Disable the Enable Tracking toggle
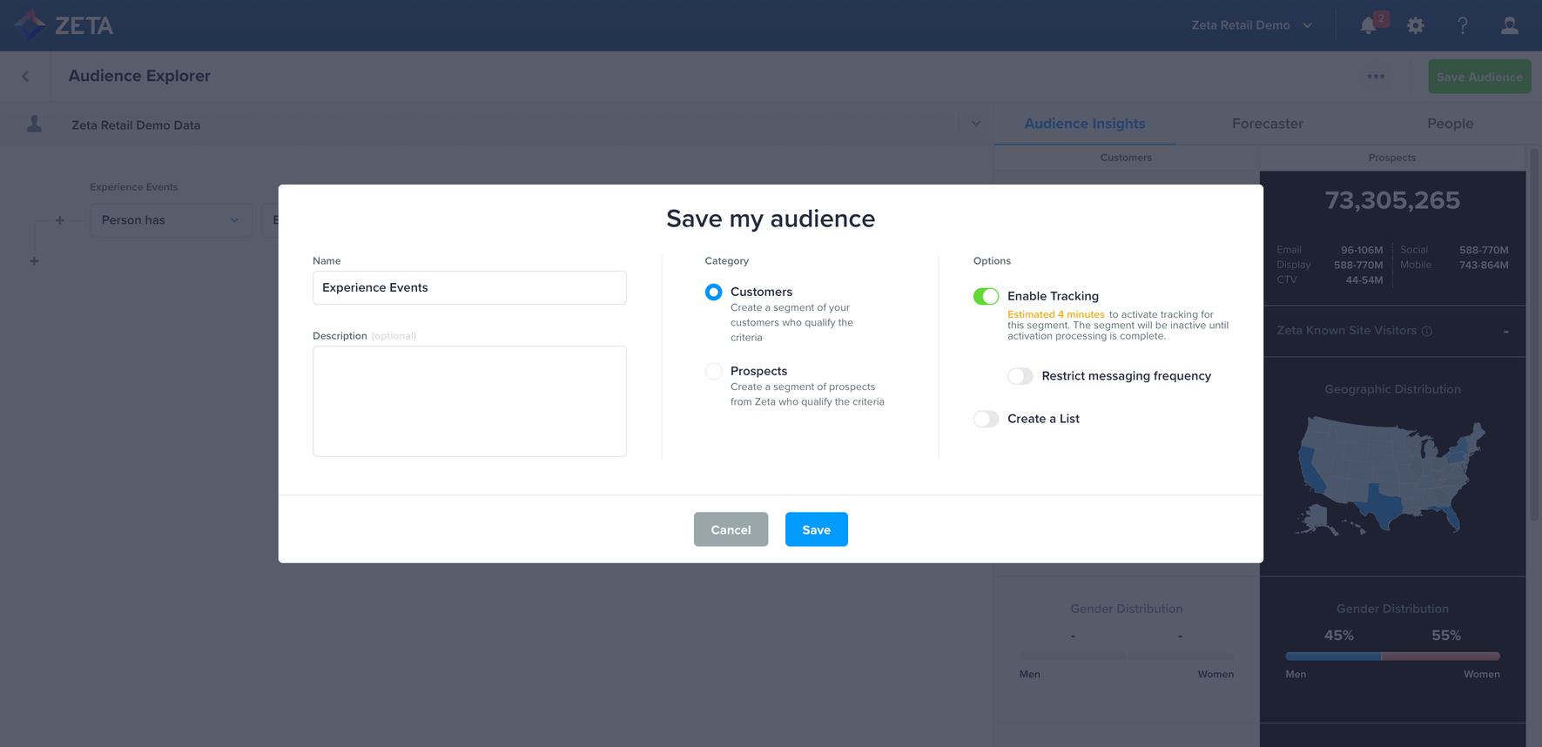Screen dimensions: 1542x747 point(986,296)
